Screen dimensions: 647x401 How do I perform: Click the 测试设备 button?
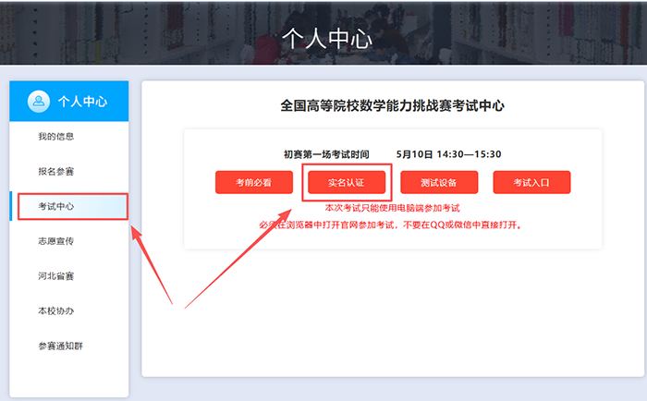(439, 182)
